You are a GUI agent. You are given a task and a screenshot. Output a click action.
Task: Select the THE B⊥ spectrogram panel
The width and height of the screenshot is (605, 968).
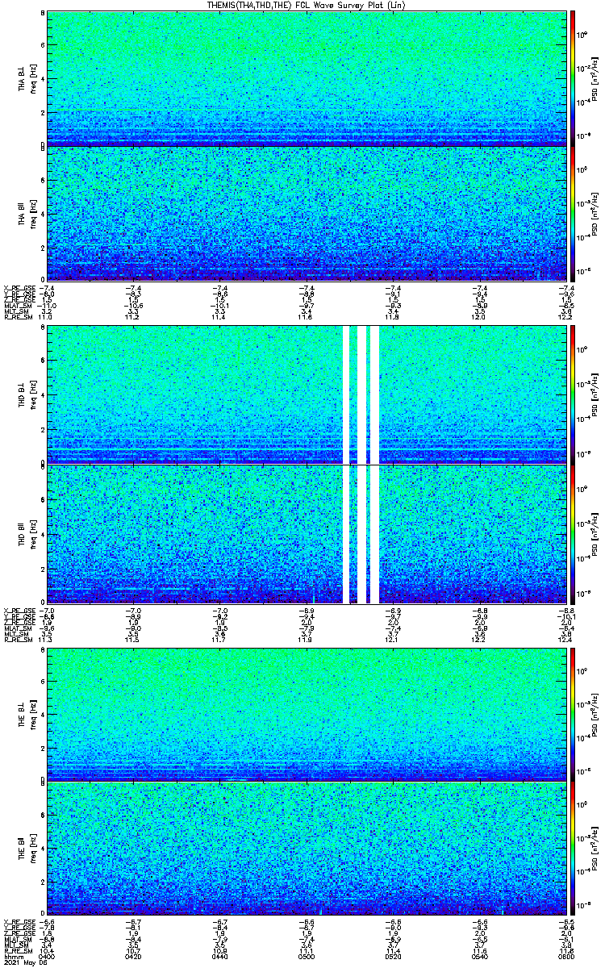(307, 714)
